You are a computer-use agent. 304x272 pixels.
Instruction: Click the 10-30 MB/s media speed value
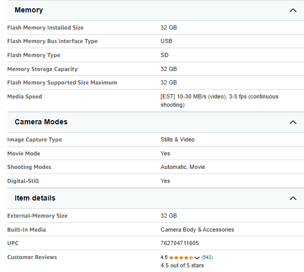[x=219, y=101]
